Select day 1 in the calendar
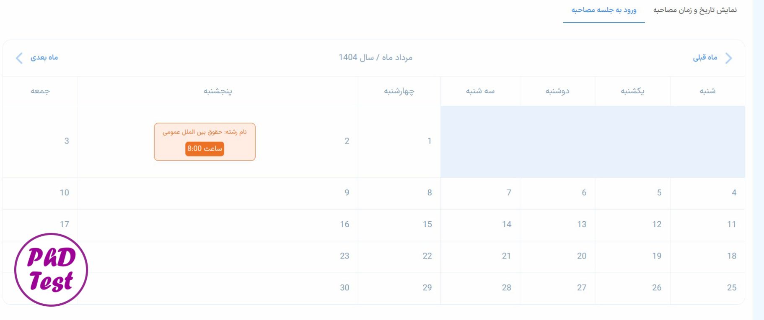 click(x=429, y=141)
